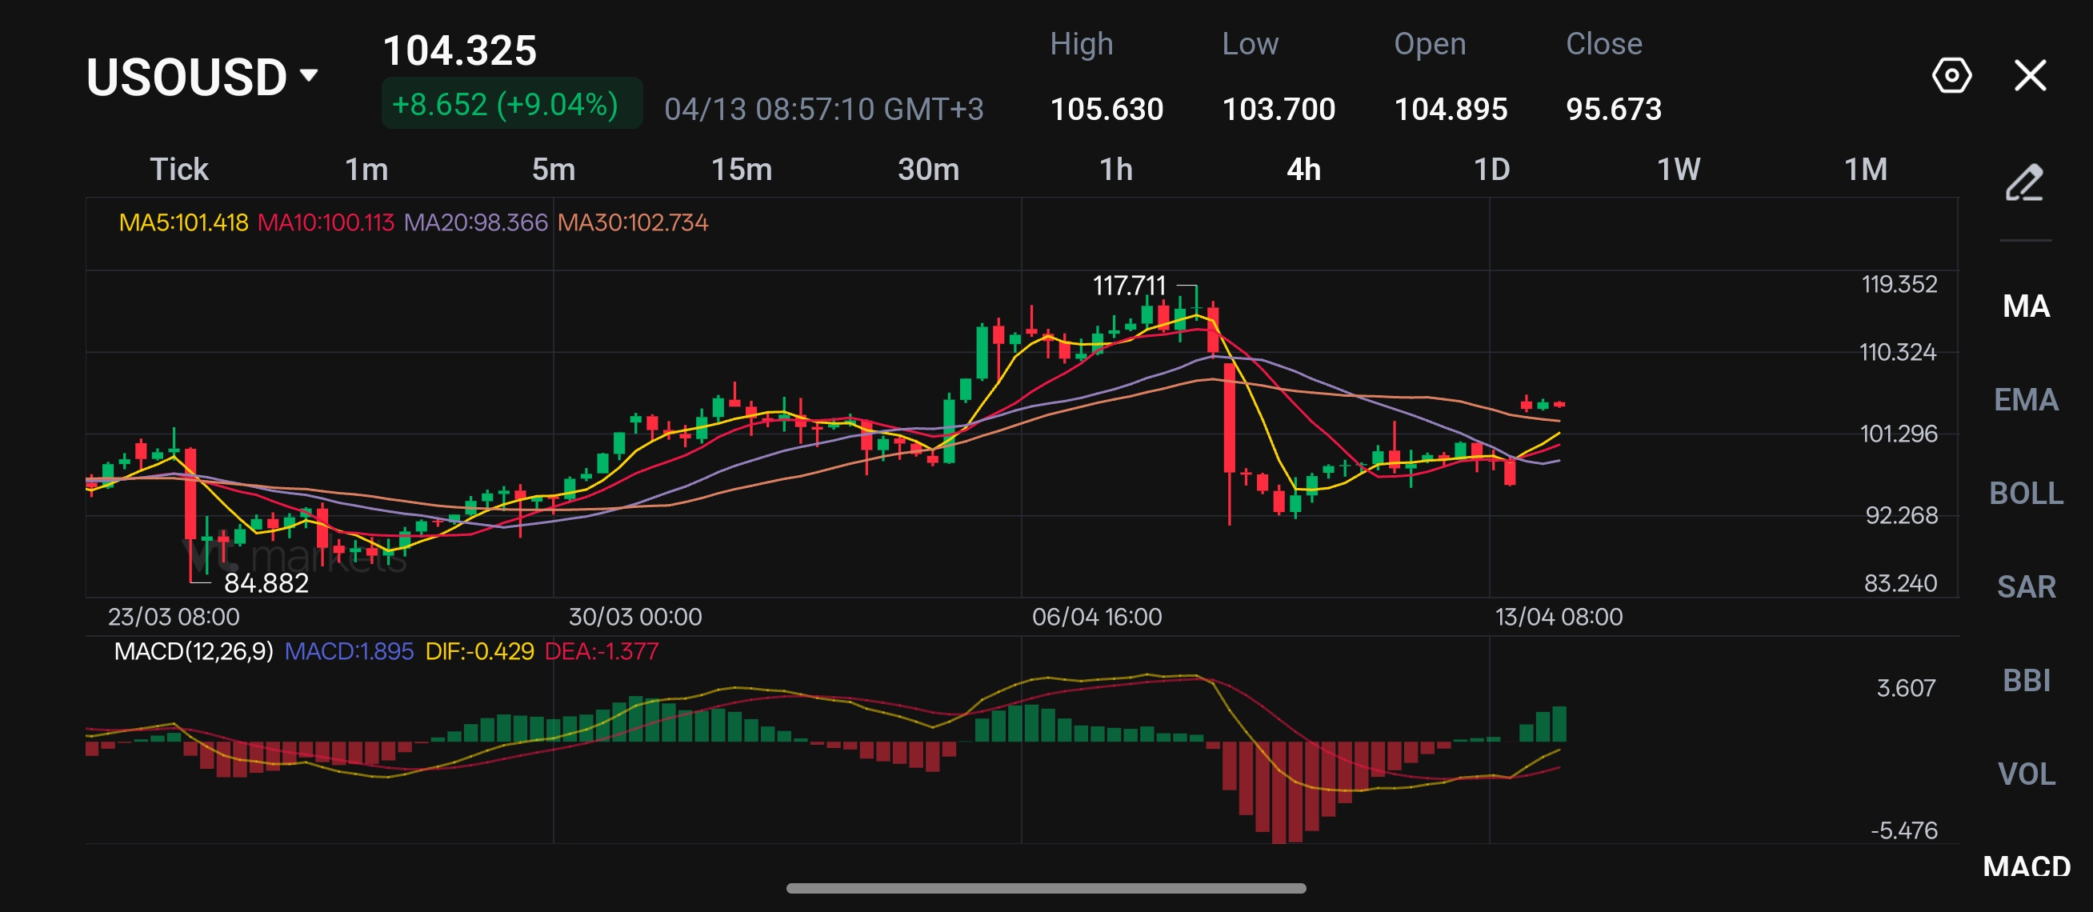
Task: Select the 15m timeframe
Action: [x=741, y=170]
